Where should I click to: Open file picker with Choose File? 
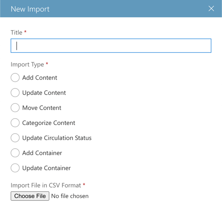click(30, 196)
